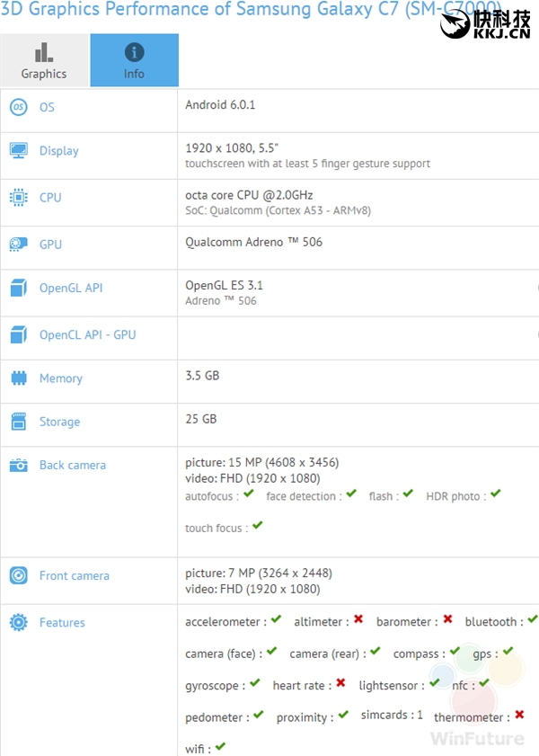Viewport: 539px width, 756px height.
Task: Click the heart rate red cross
Action: click(x=340, y=684)
